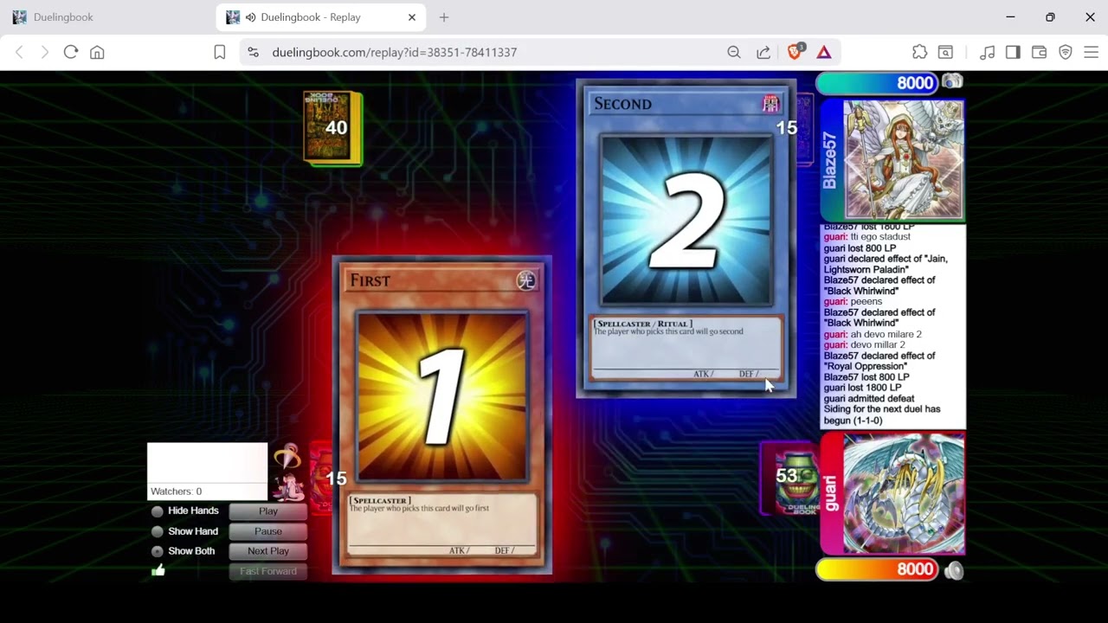Pick the First card to go first
1108x623 pixels.
pos(442,415)
